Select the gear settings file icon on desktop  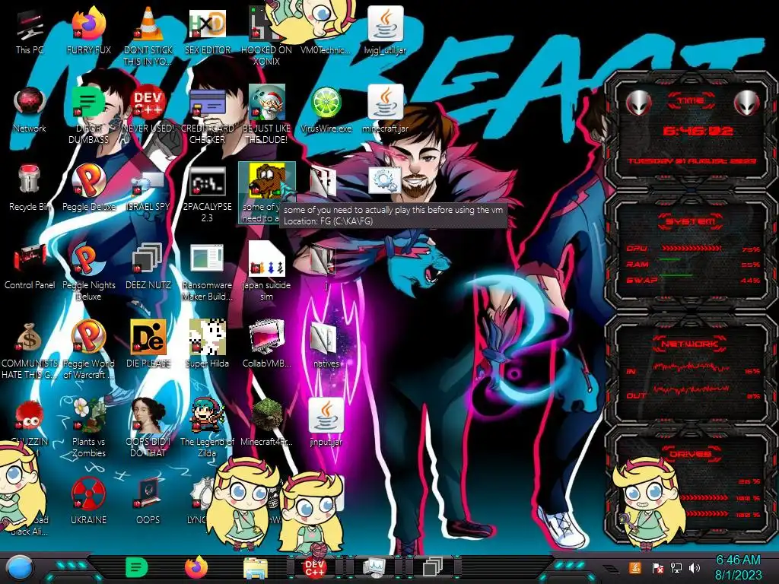[385, 181]
